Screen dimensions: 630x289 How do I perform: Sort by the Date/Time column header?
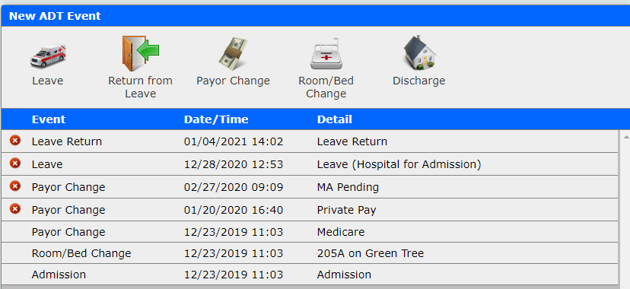click(x=216, y=119)
